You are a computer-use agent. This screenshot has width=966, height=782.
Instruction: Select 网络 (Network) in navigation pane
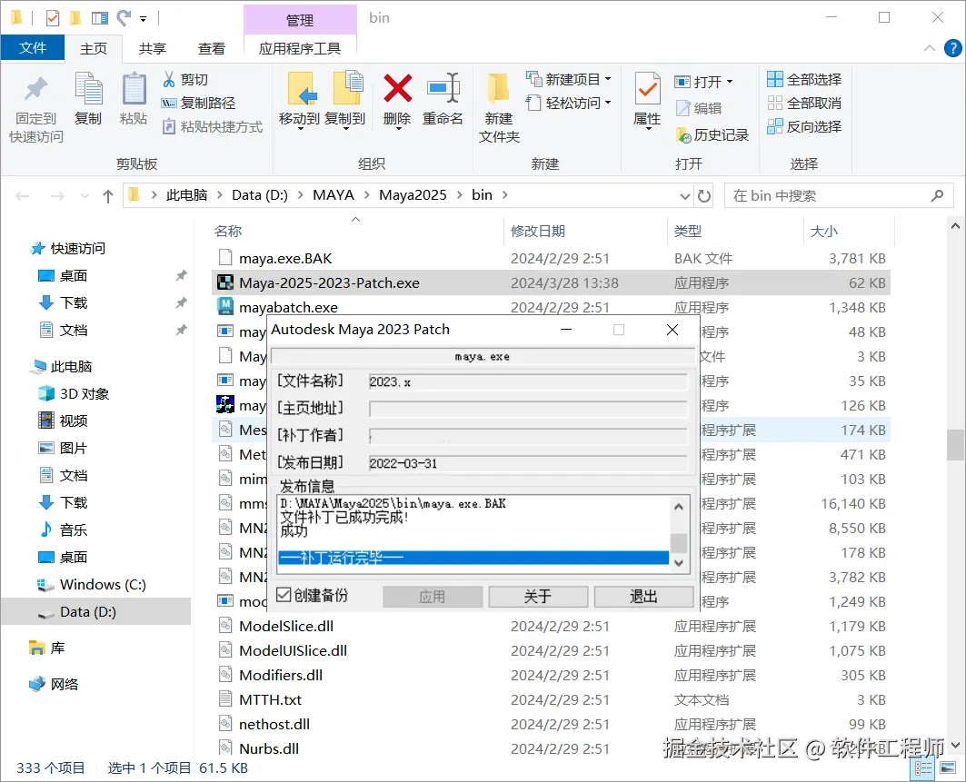[65, 684]
